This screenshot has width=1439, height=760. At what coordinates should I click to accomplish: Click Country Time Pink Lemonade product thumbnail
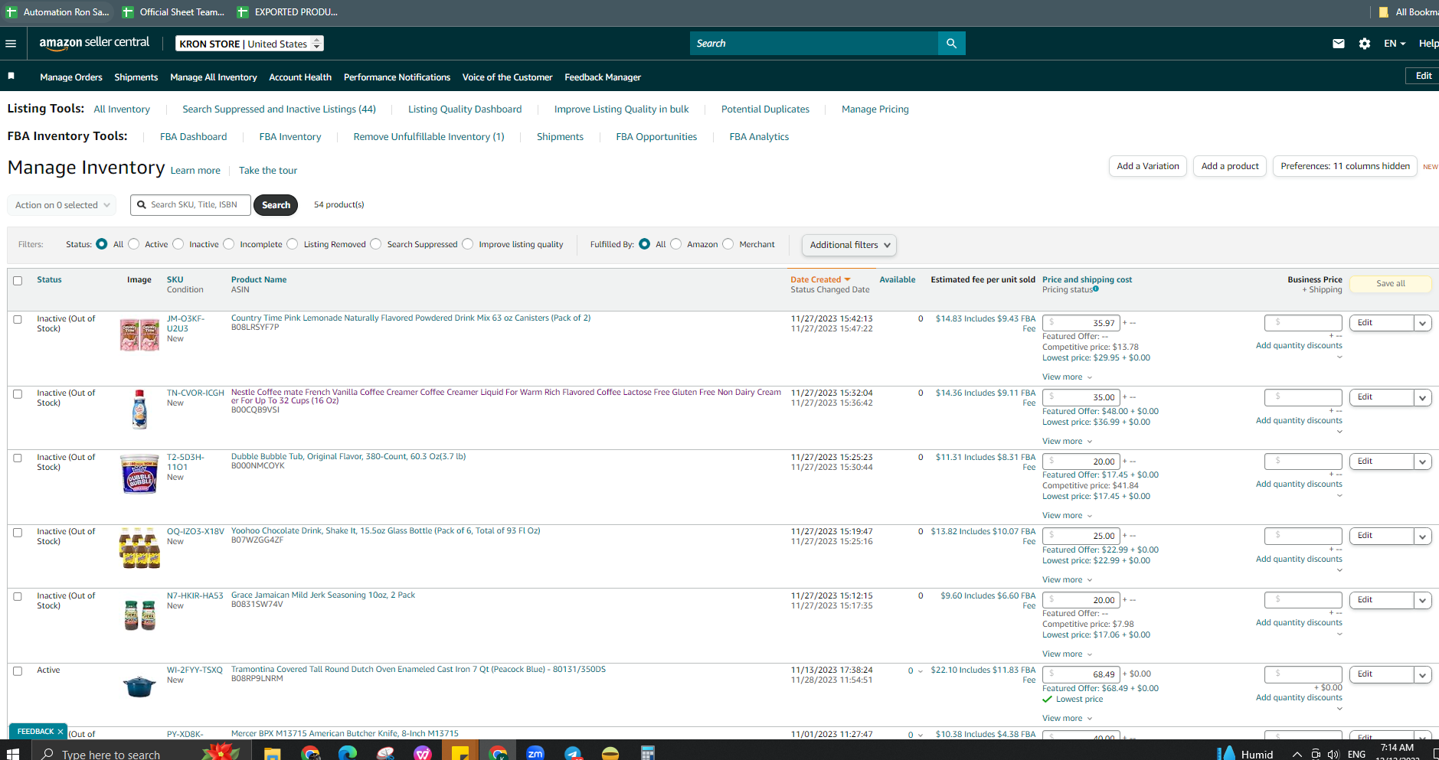point(139,334)
